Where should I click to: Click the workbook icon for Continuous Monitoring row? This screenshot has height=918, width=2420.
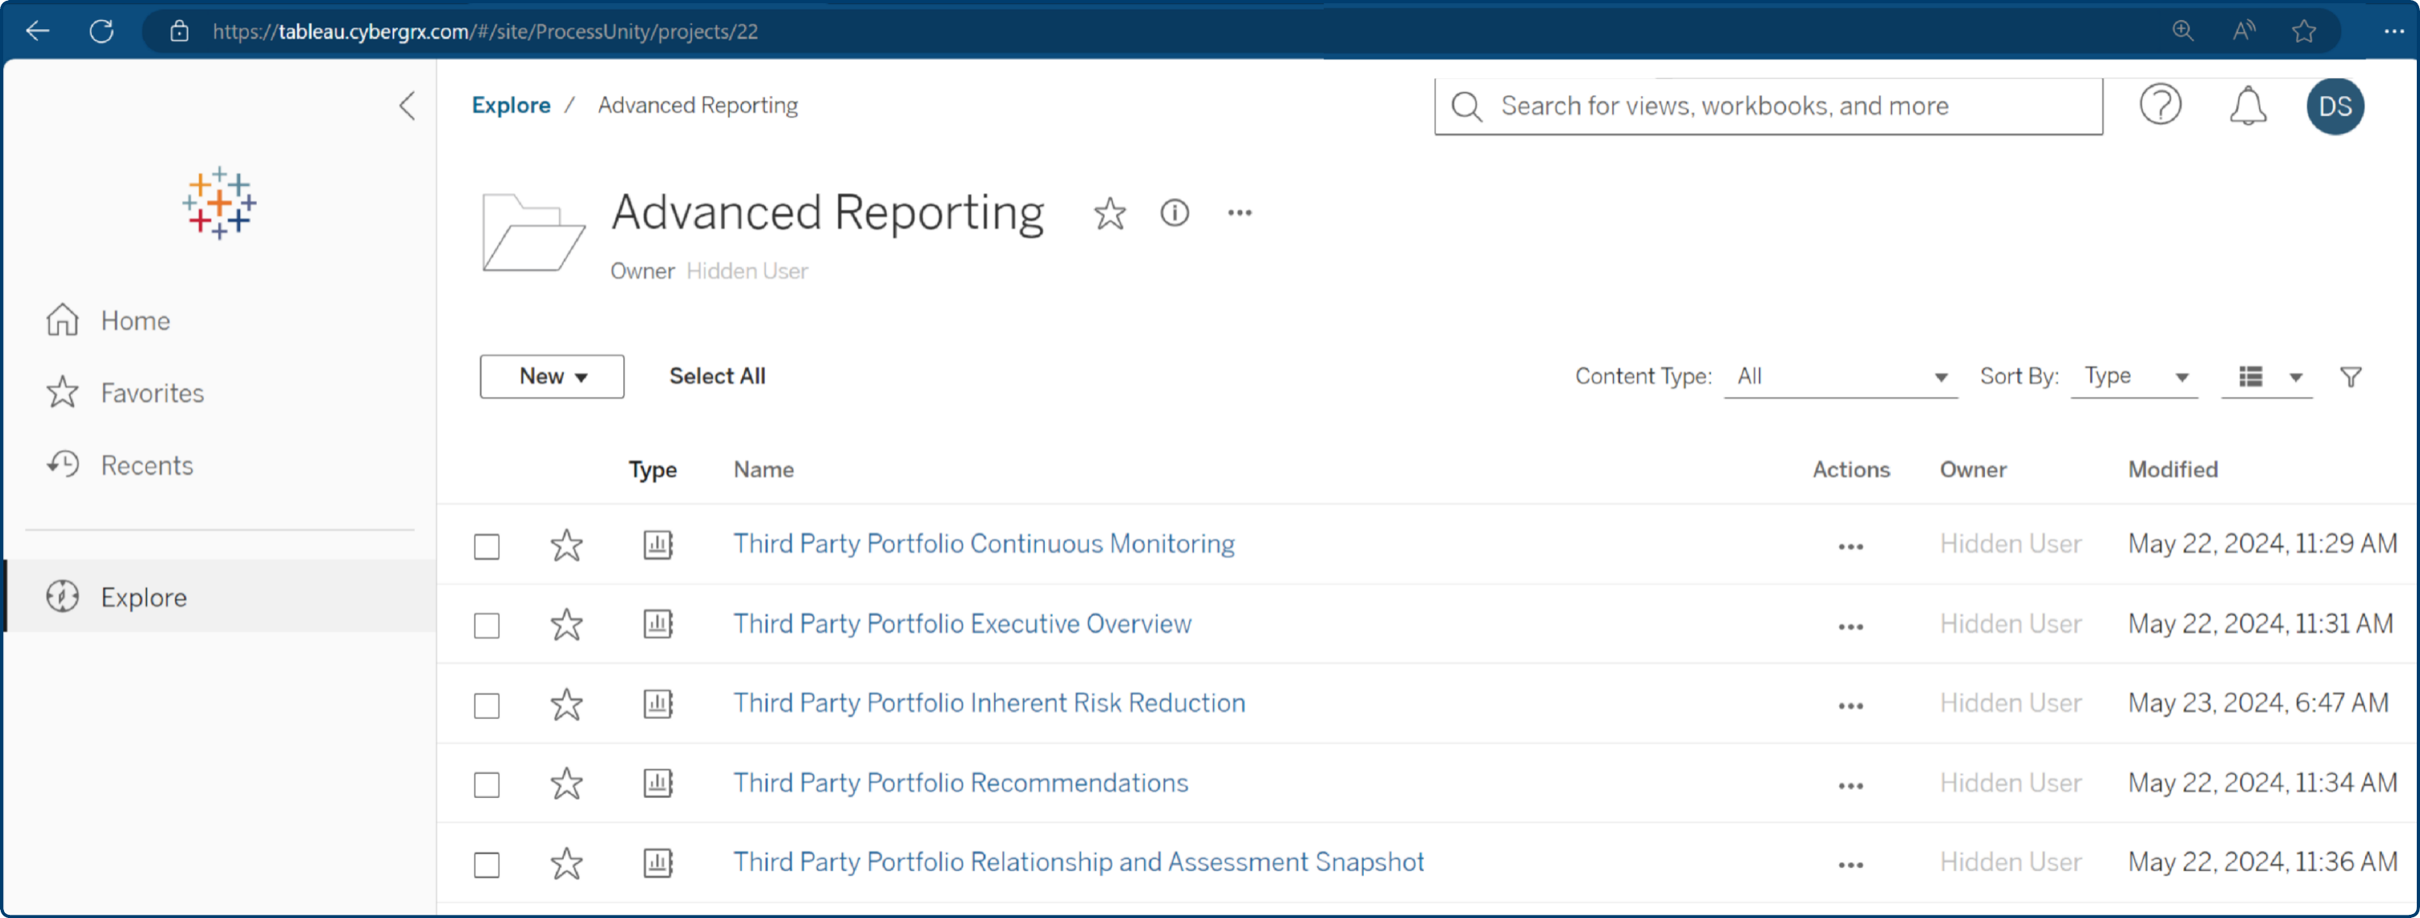657,544
